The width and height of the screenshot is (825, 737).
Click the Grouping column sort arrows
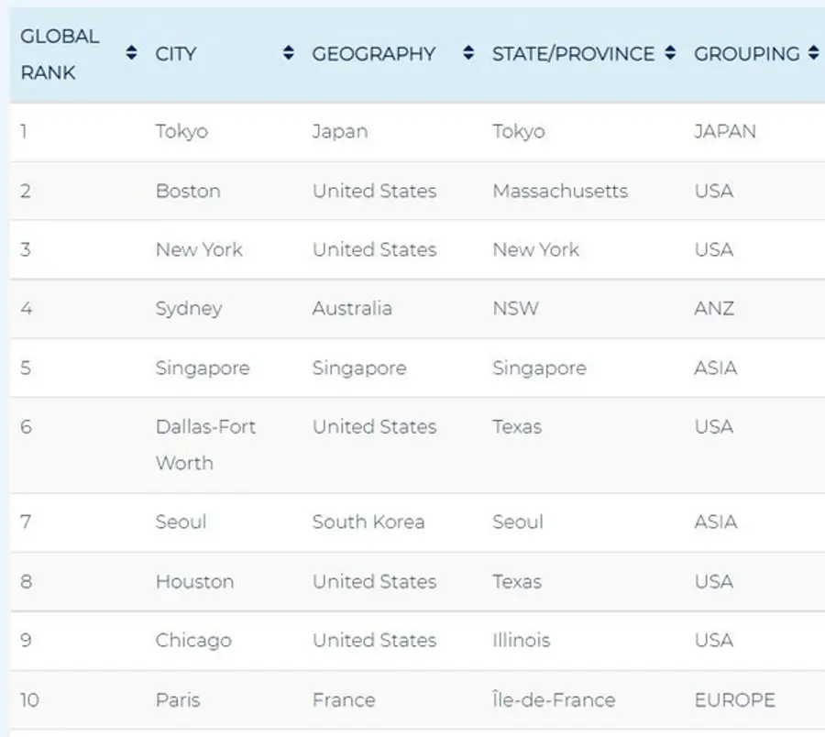point(812,54)
